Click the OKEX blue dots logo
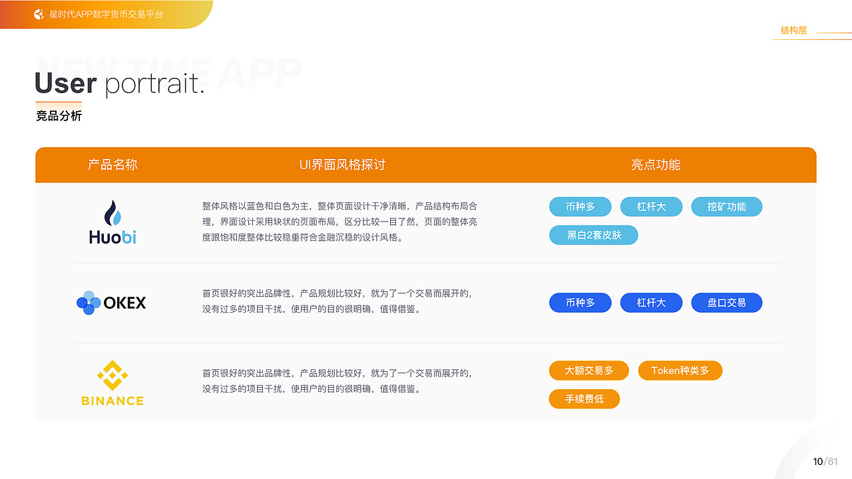The image size is (852, 479). (89, 303)
